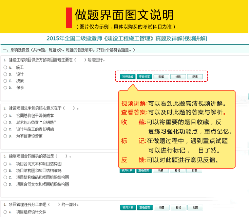Select option D 保修 in question 1

(x=5, y=88)
